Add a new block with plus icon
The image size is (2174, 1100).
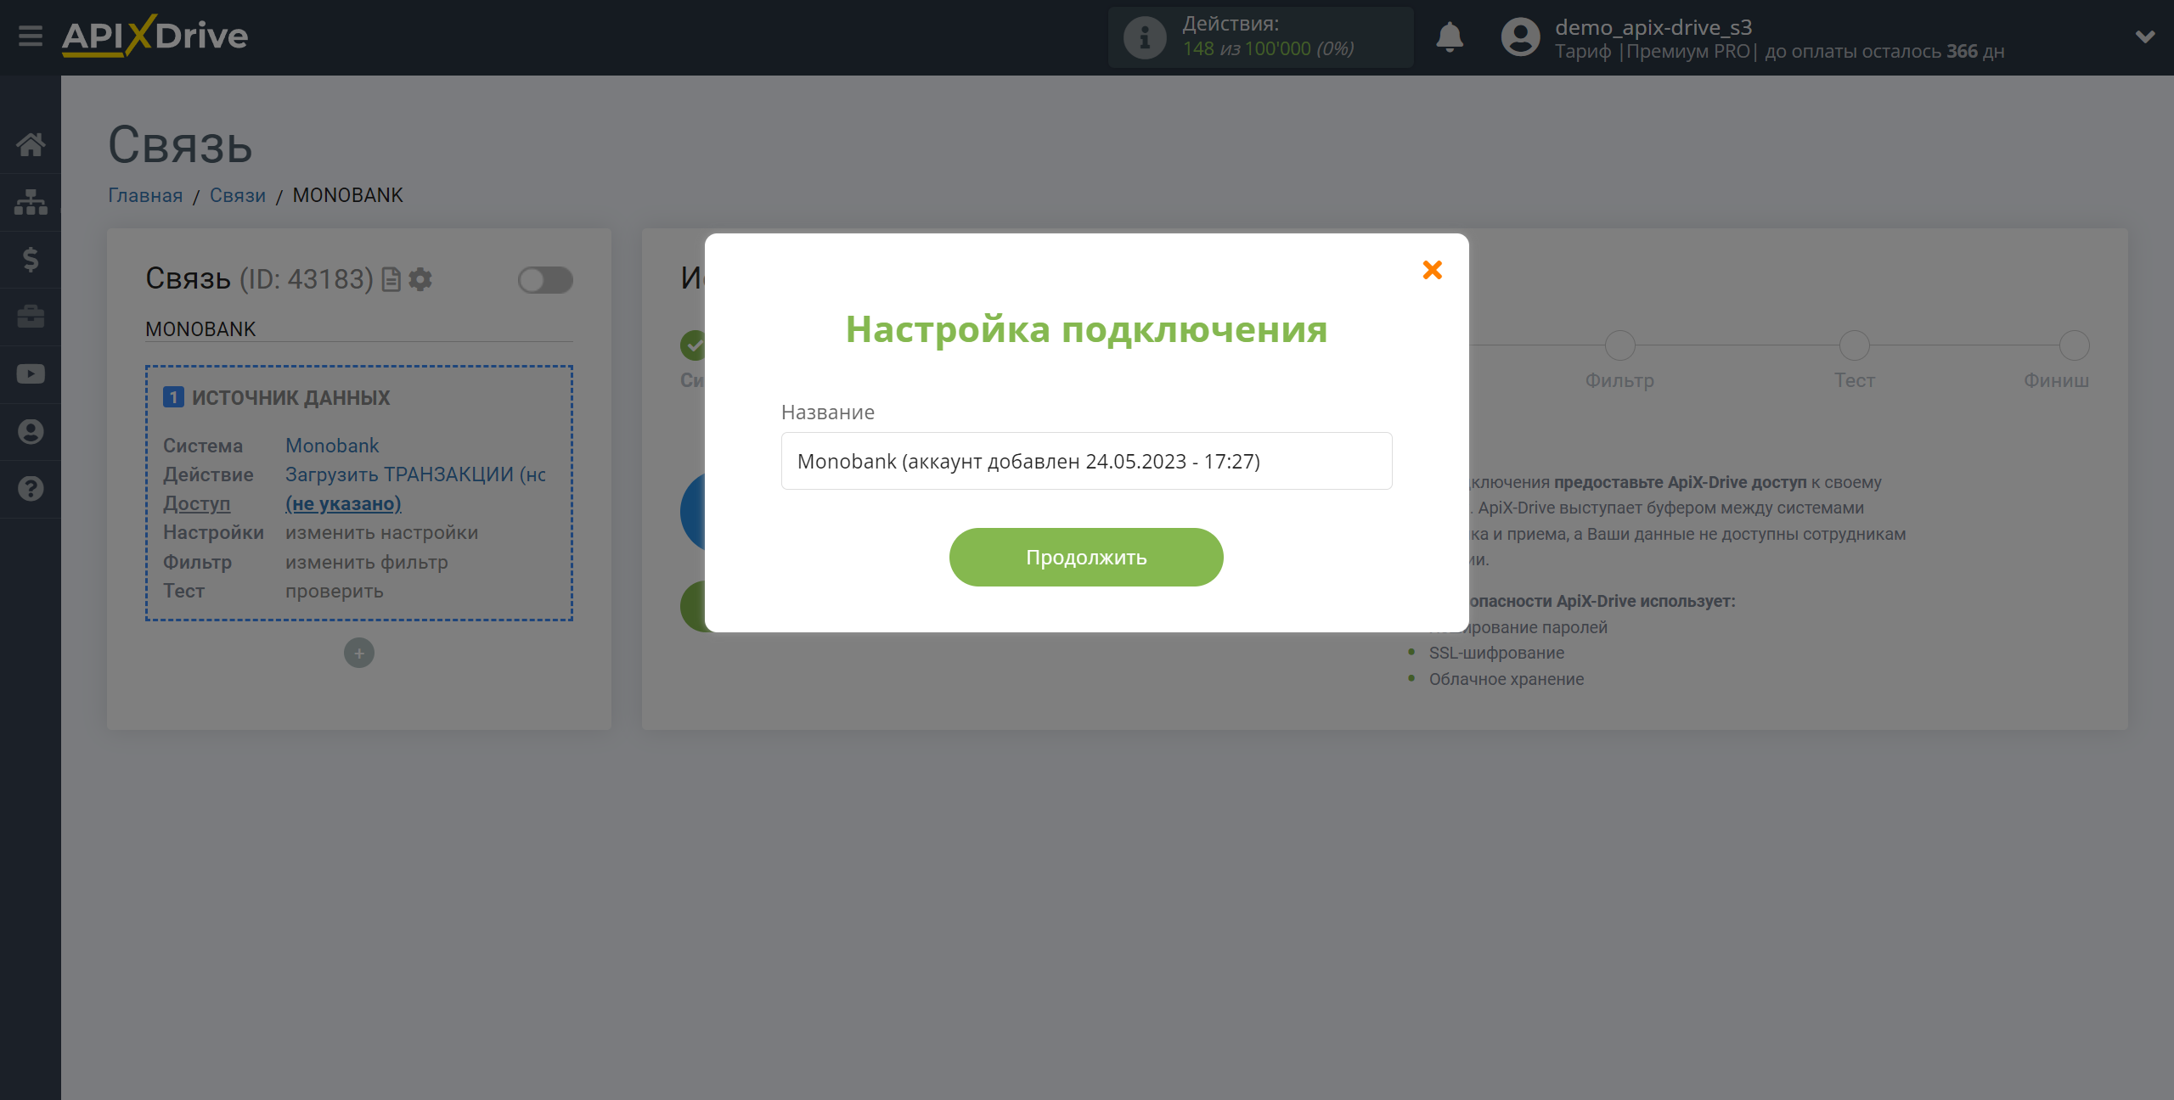click(x=359, y=653)
